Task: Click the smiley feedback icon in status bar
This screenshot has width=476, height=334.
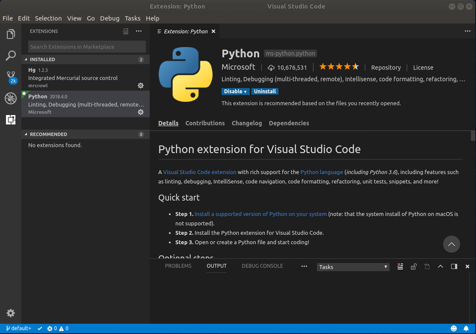Action: click(x=454, y=328)
